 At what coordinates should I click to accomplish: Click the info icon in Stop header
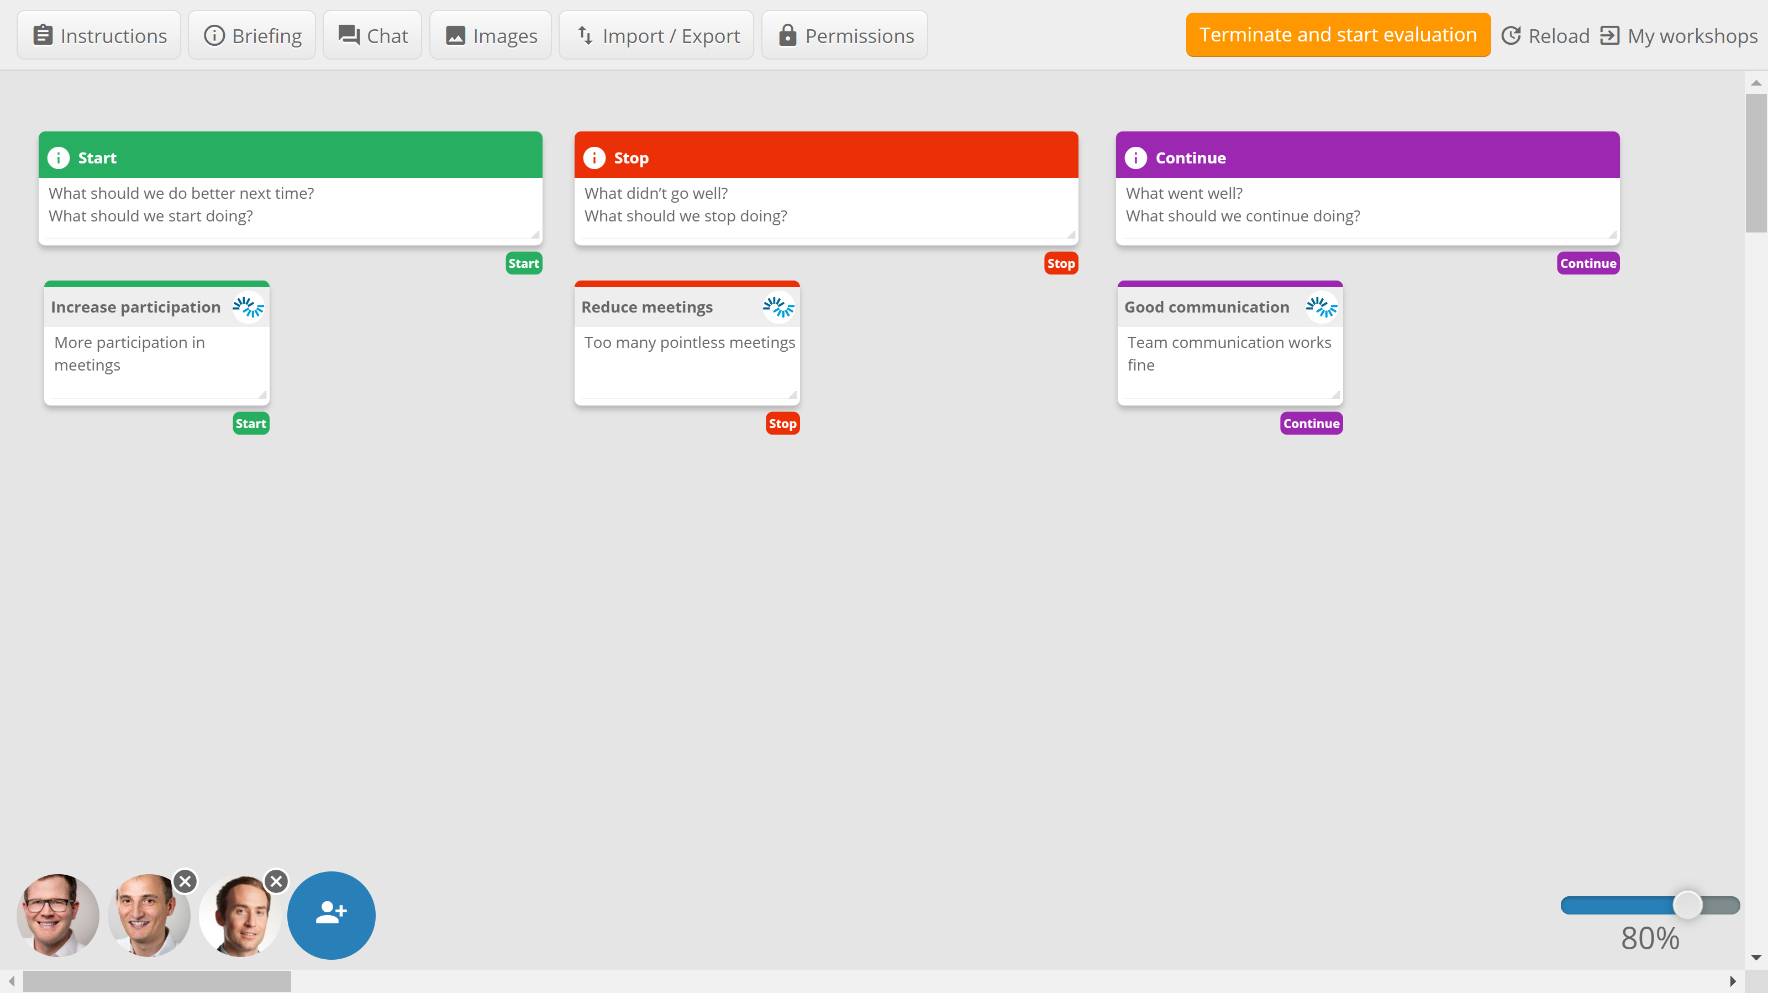click(594, 158)
